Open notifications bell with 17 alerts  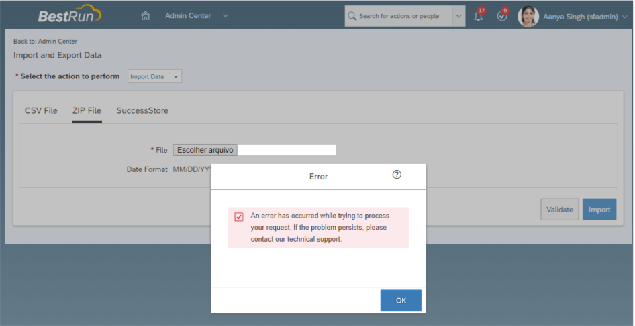(479, 15)
